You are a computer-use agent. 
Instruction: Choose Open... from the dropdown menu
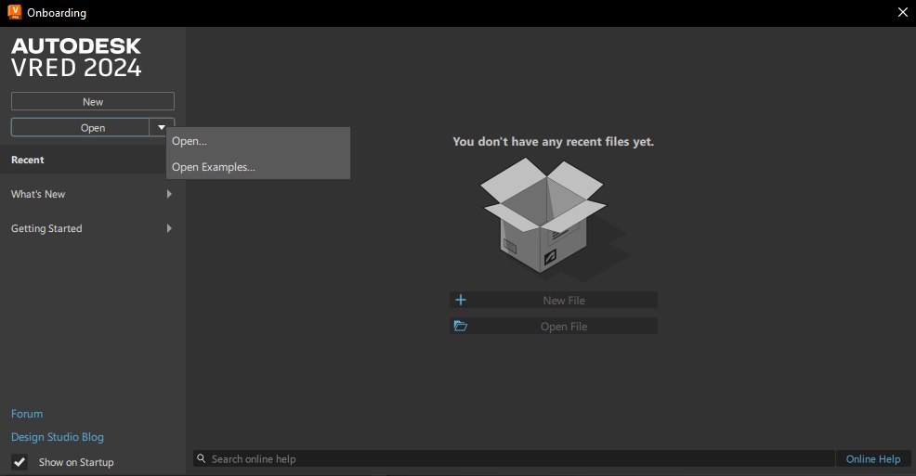click(257, 141)
